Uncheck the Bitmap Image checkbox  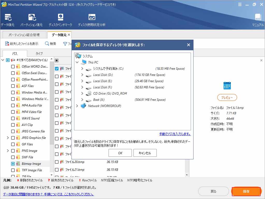tap(12, 164)
